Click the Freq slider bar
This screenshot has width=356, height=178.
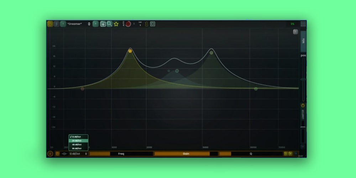tap(121, 154)
